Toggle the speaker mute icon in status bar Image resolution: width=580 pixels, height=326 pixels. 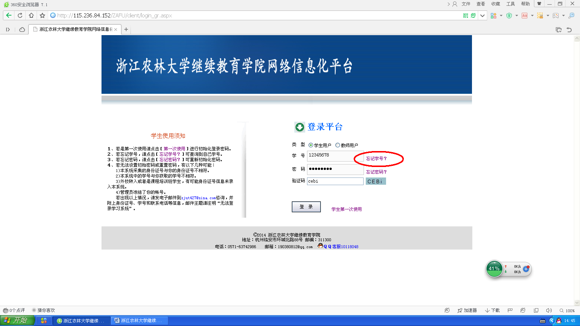(549, 310)
